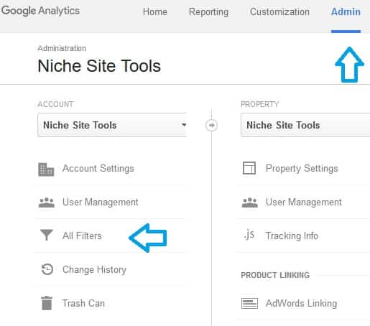
Task: Open the Customization tab
Action: pos(279,11)
